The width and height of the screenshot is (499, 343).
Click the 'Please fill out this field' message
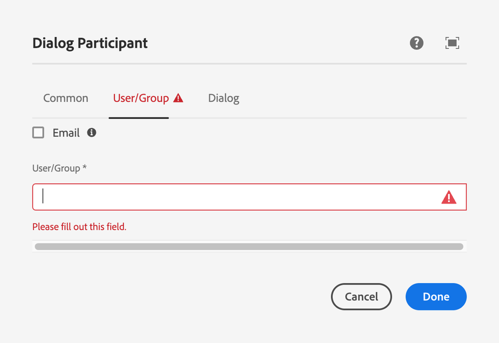coord(79,227)
